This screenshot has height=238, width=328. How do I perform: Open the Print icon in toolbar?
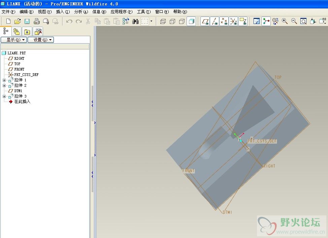[36, 21]
